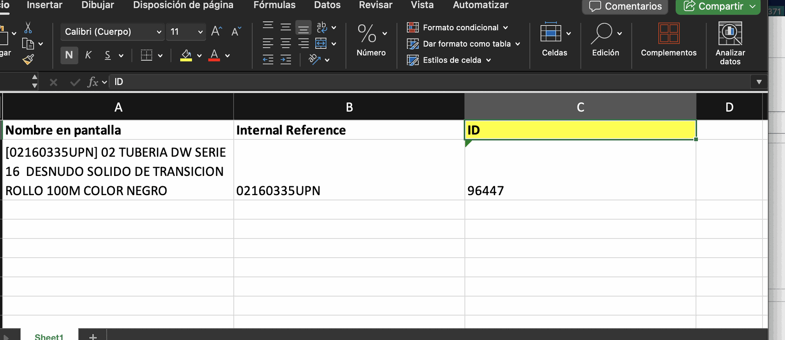Click the increase indent icon

tap(286, 60)
